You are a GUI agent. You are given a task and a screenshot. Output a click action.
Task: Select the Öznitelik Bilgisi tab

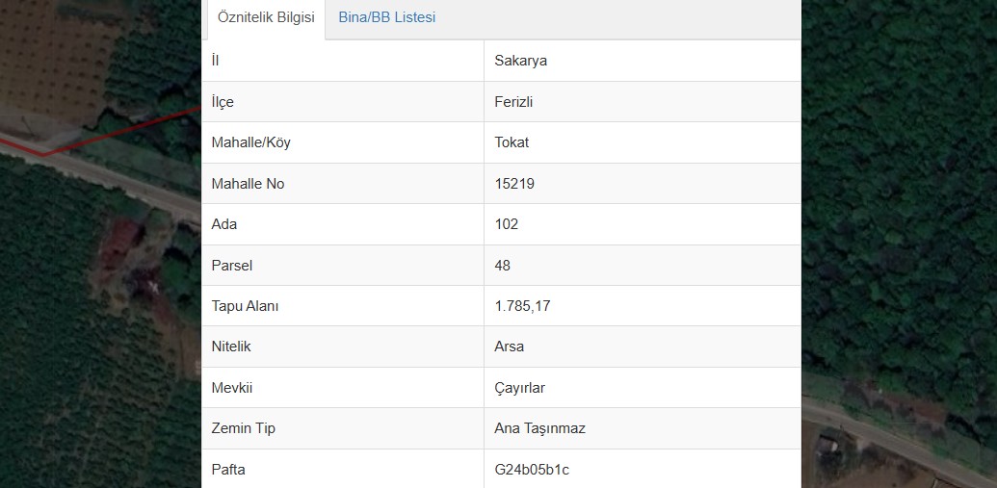pyautogui.click(x=266, y=17)
